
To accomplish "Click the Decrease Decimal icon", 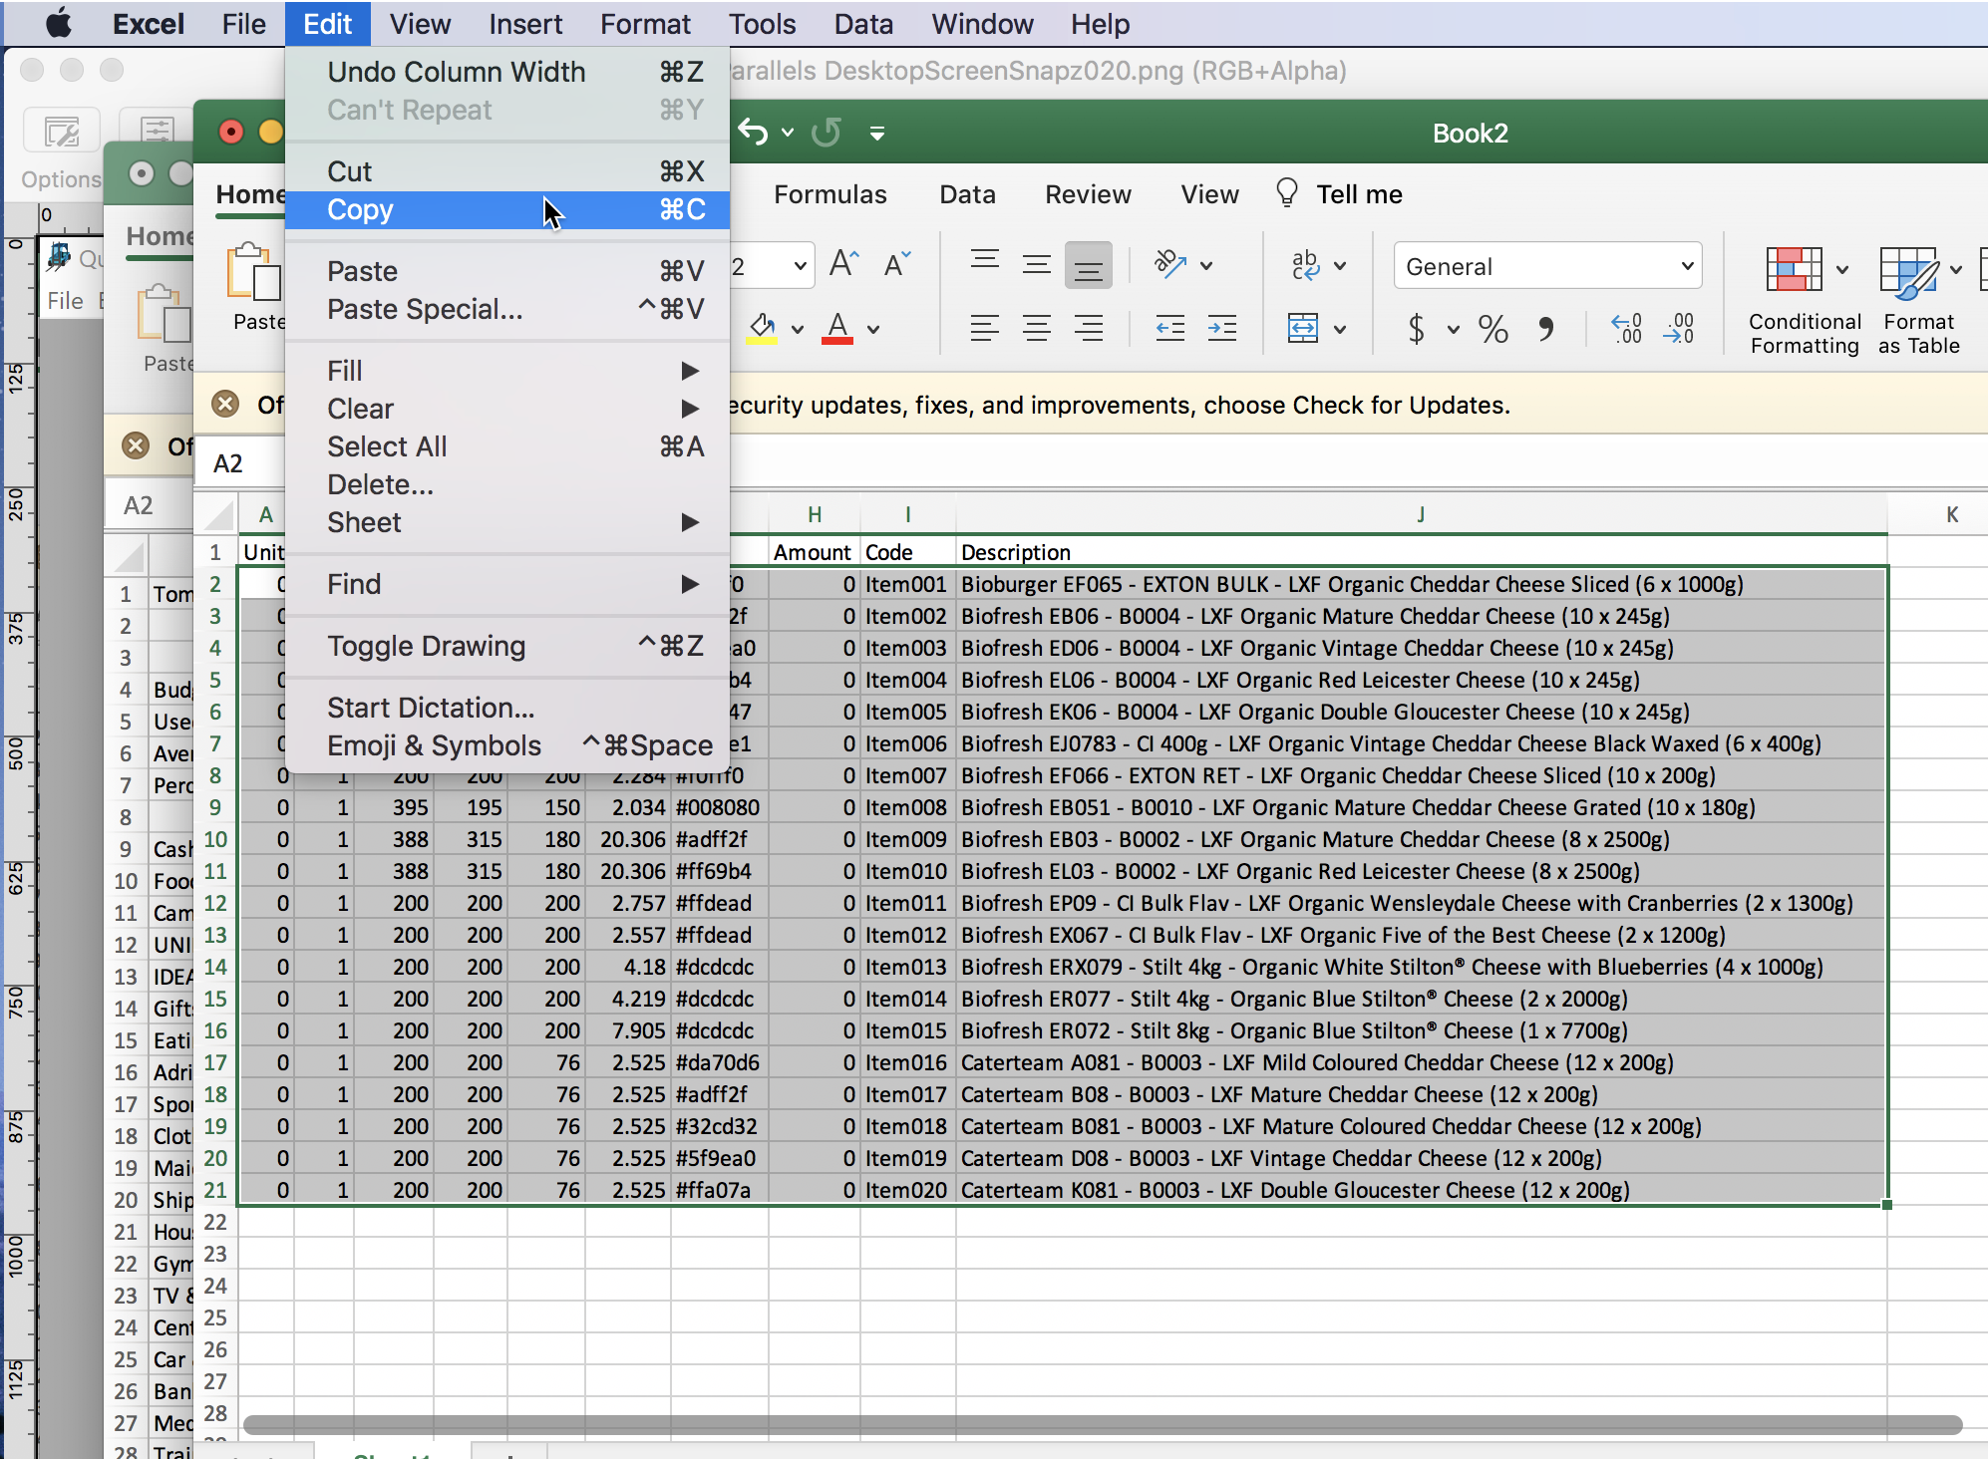I will coord(1679,328).
